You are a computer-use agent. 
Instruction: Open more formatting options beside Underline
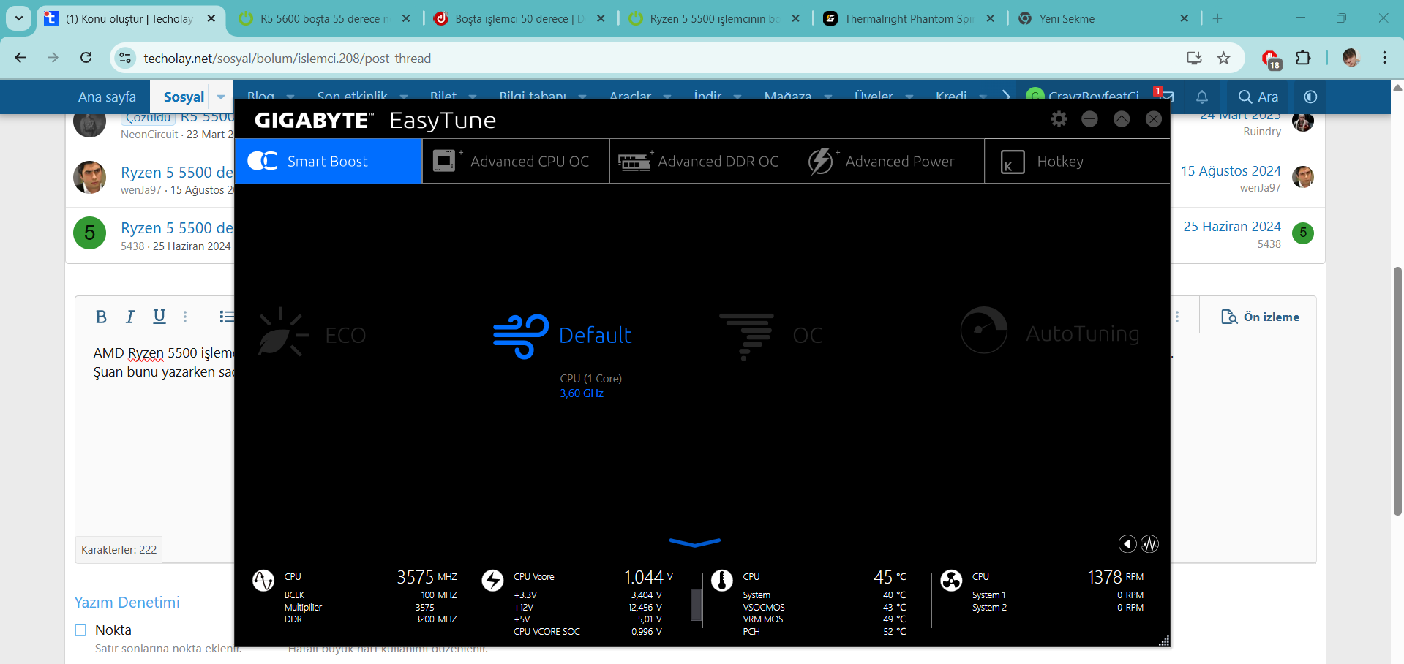[185, 317]
